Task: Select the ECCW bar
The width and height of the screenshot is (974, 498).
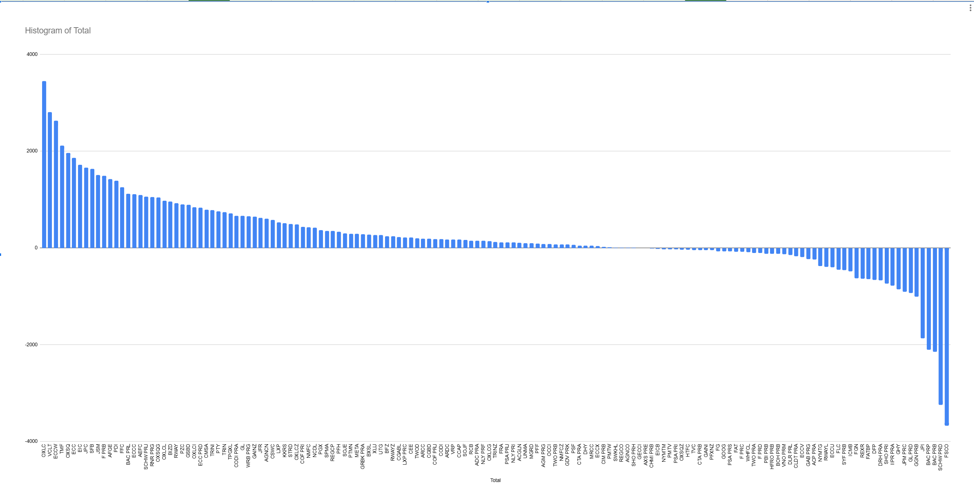Action: coord(56,184)
